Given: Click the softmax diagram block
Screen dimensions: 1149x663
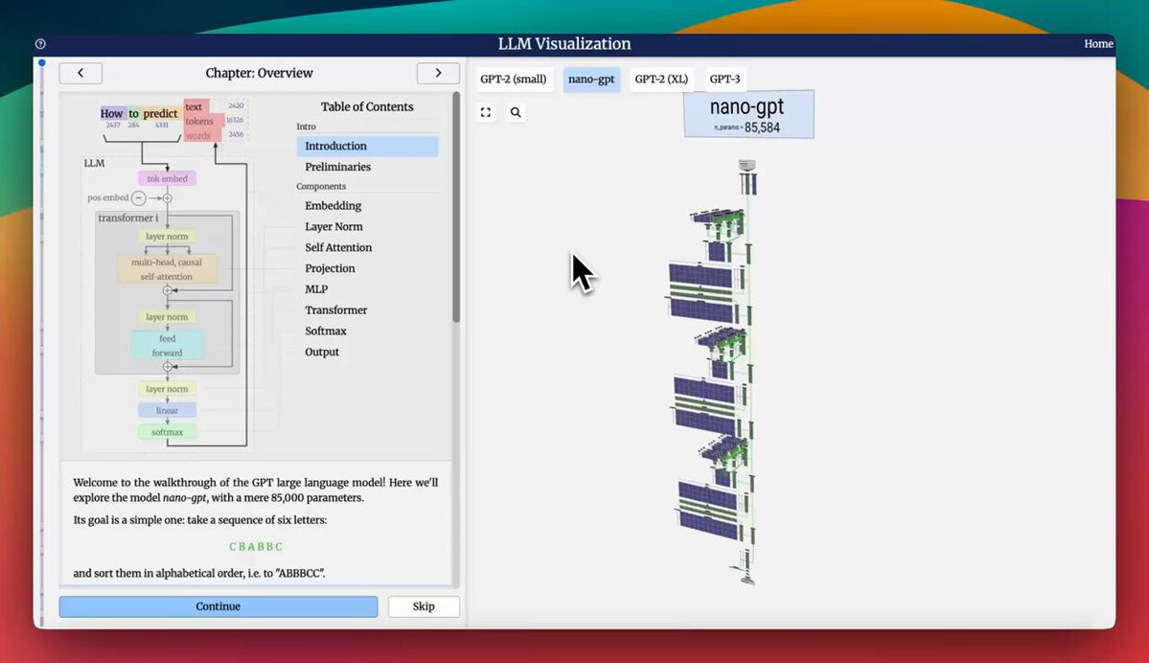Looking at the screenshot, I should pos(167,432).
